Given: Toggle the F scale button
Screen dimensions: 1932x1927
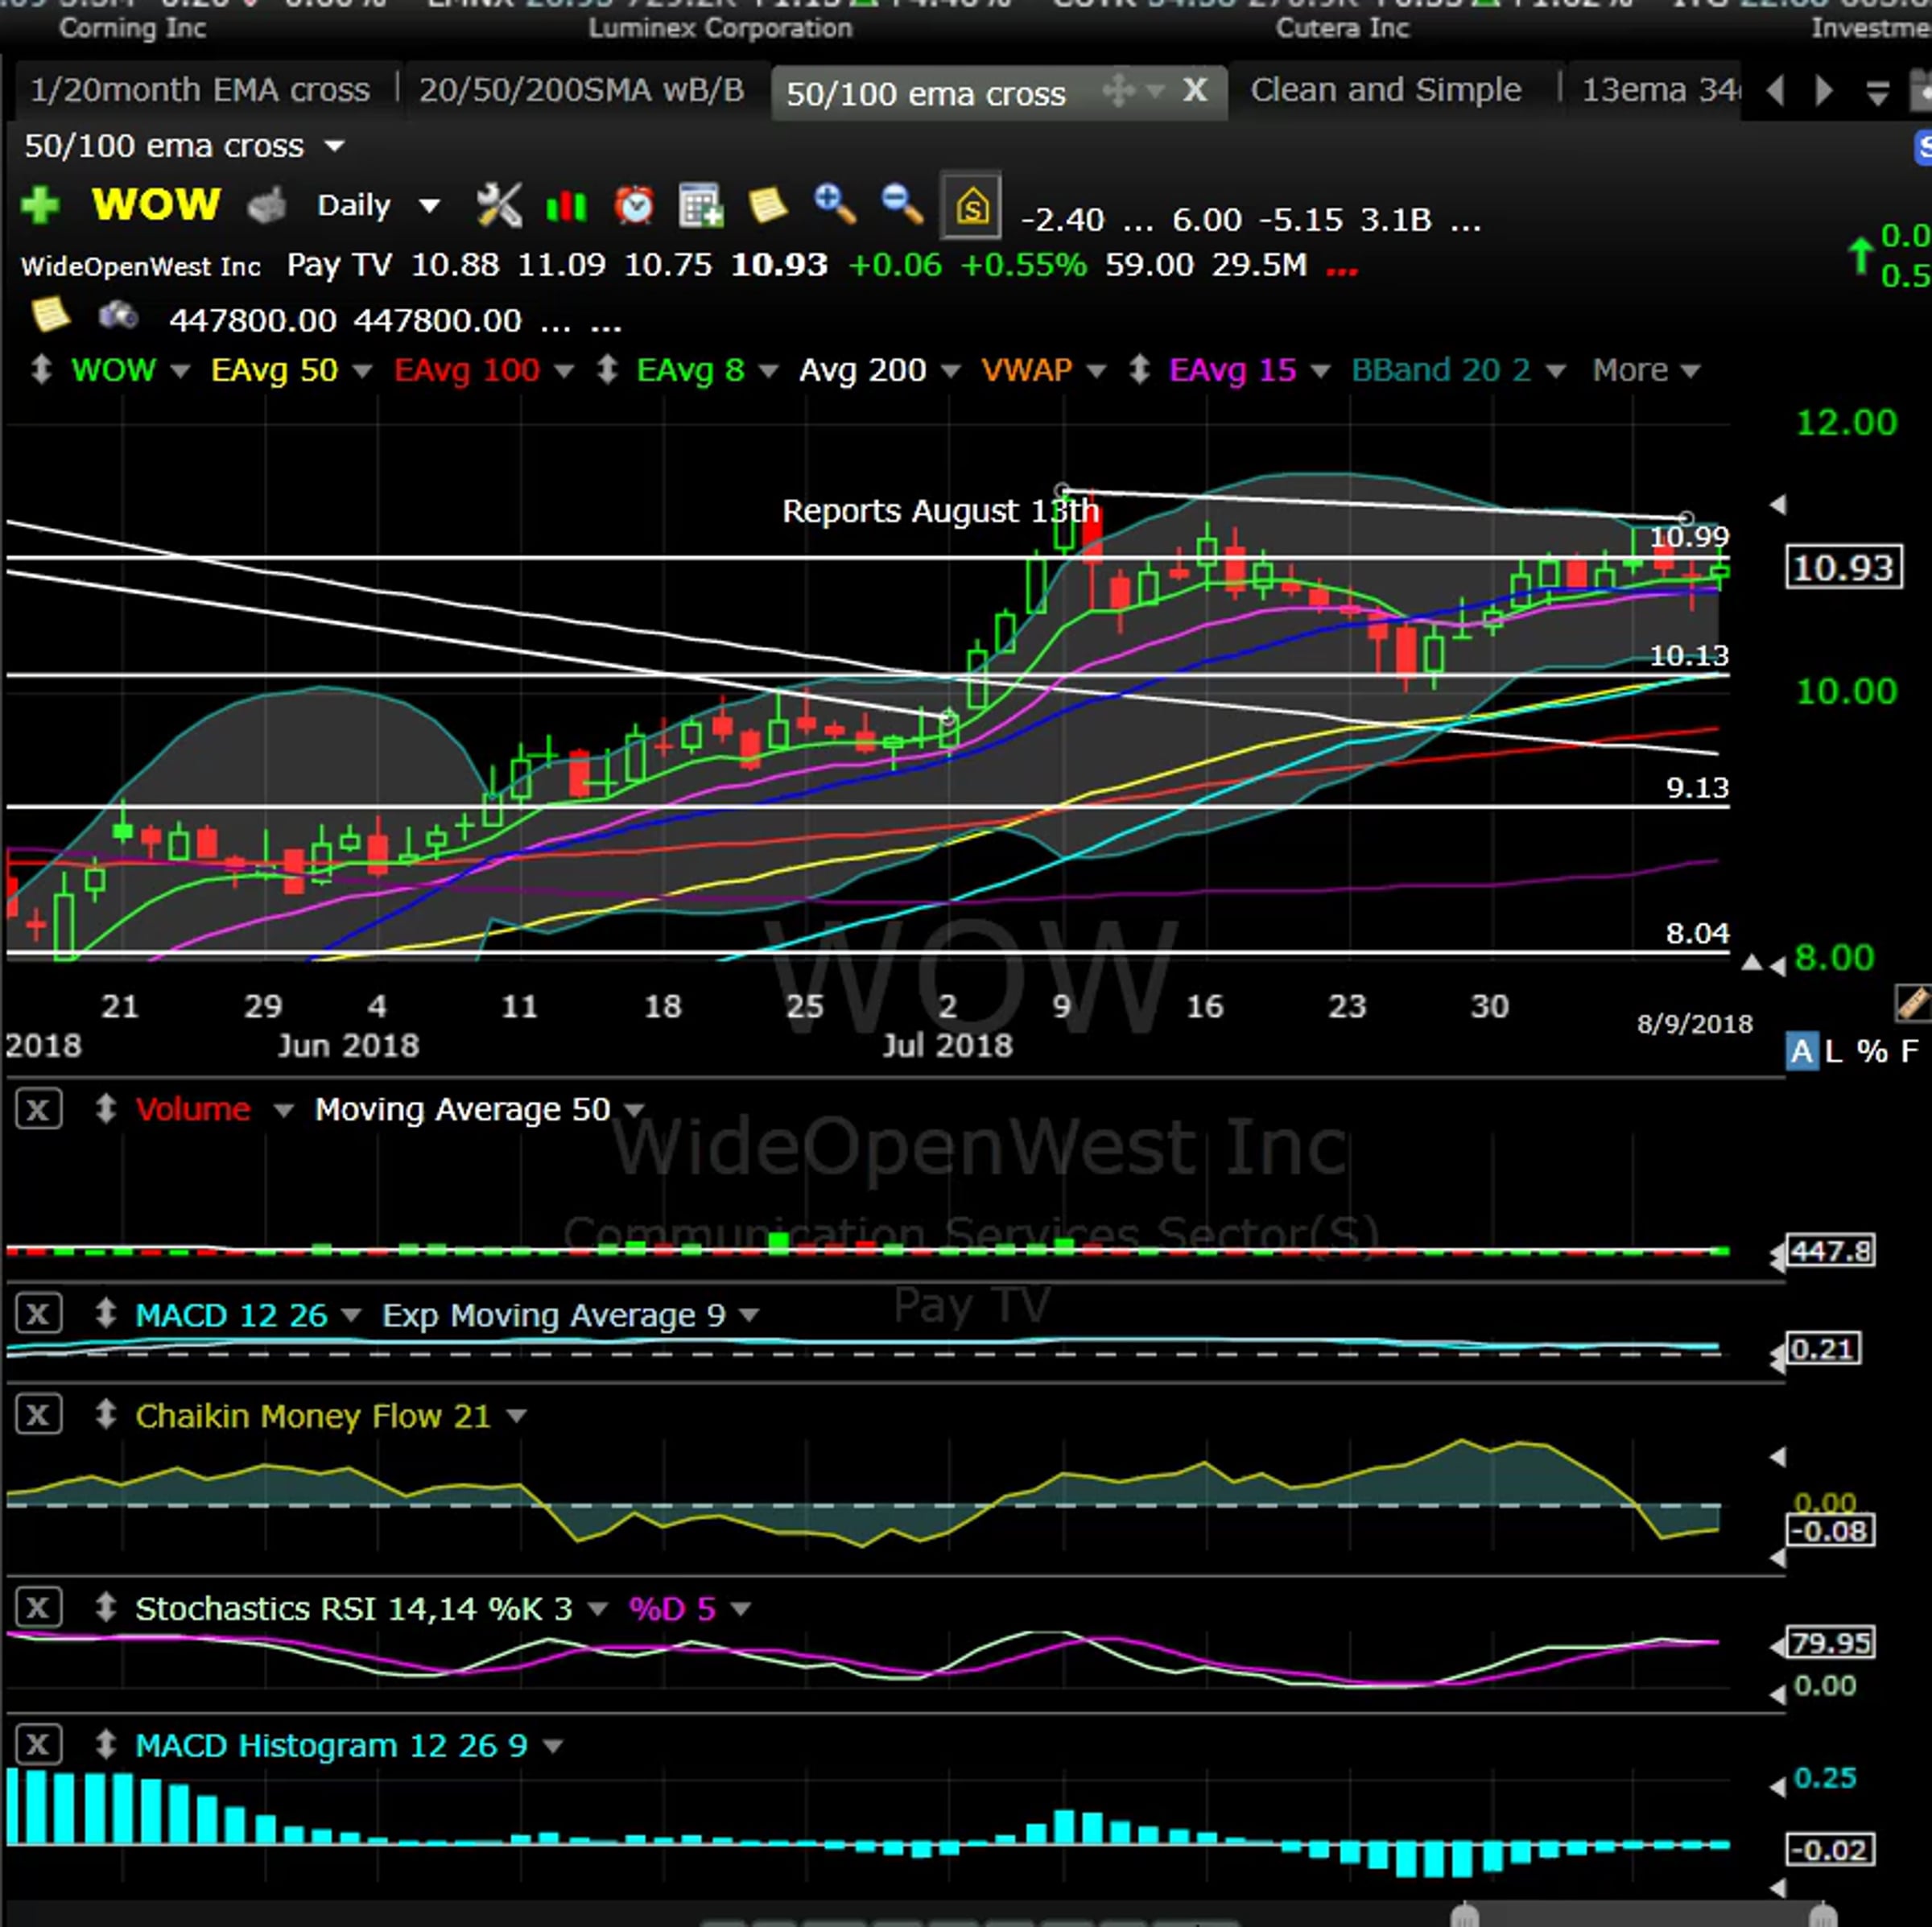Looking at the screenshot, I should (1910, 1051).
